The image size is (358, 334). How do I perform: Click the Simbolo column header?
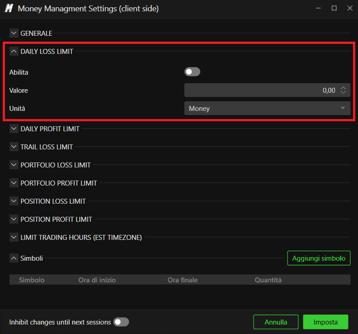[32, 280]
